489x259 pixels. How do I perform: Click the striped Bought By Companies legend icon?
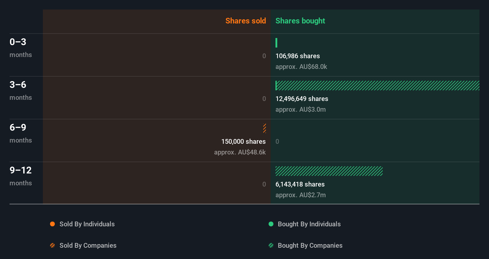click(x=271, y=245)
